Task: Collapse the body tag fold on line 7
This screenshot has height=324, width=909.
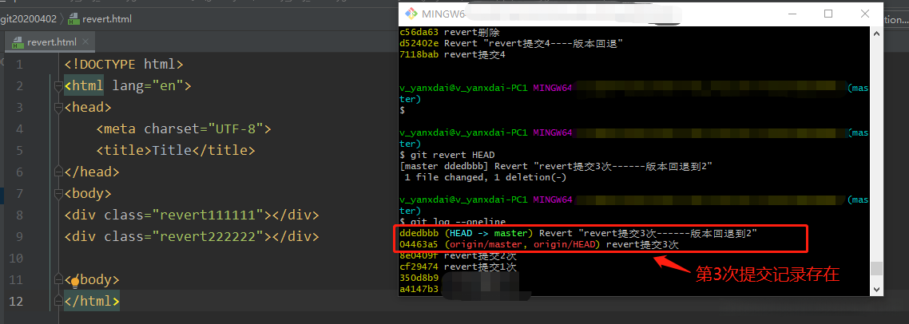Action: (x=58, y=193)
